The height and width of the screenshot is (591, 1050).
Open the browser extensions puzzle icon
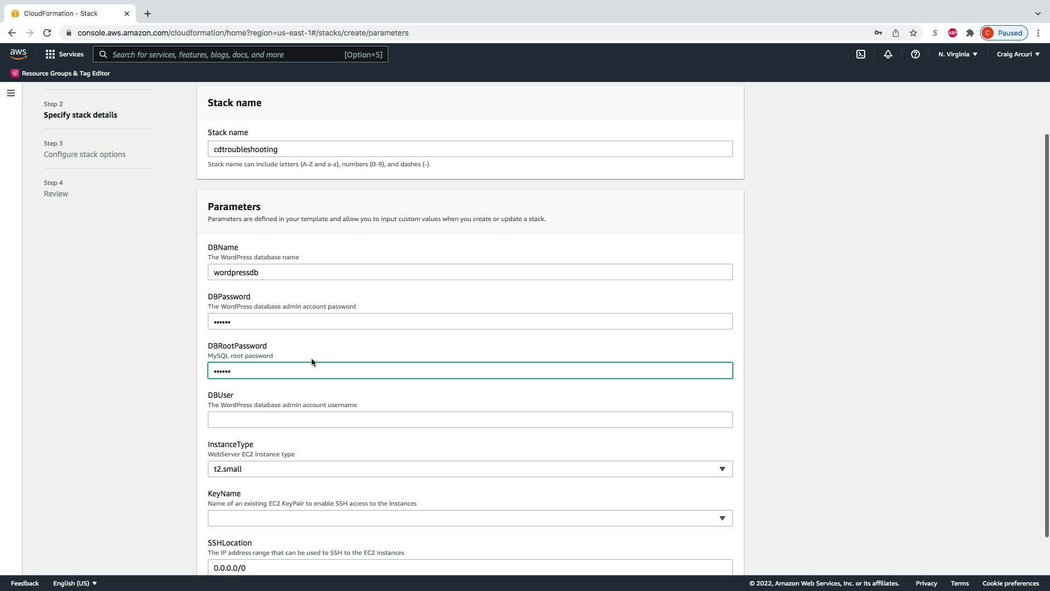pos(970,33)
